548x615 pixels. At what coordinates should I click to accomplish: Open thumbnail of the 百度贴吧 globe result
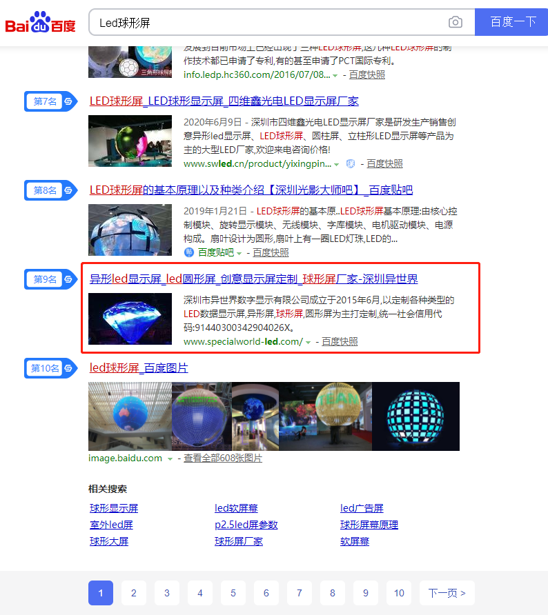click(130, 230)
